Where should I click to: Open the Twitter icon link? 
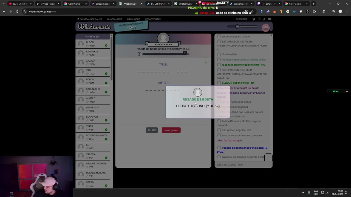(x=254, y=19)
